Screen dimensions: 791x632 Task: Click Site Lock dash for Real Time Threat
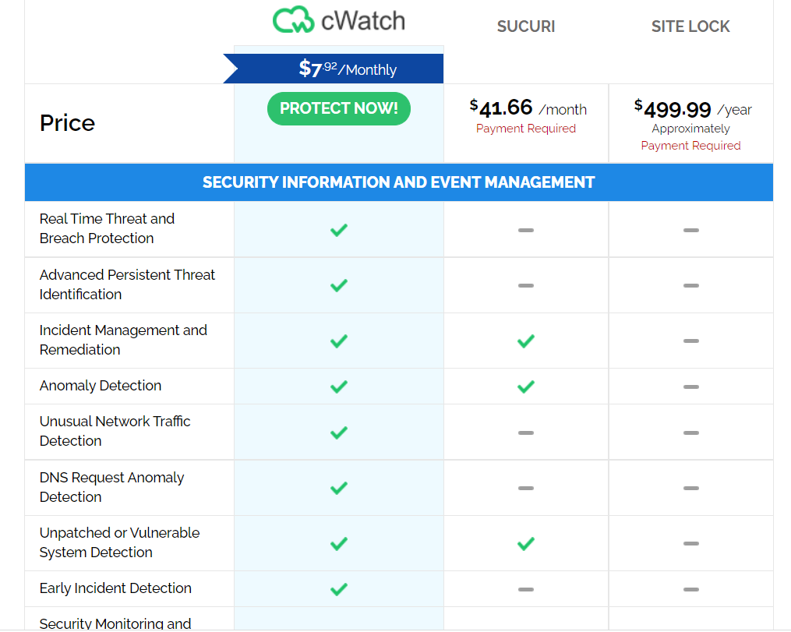click(x=690, y=230)
